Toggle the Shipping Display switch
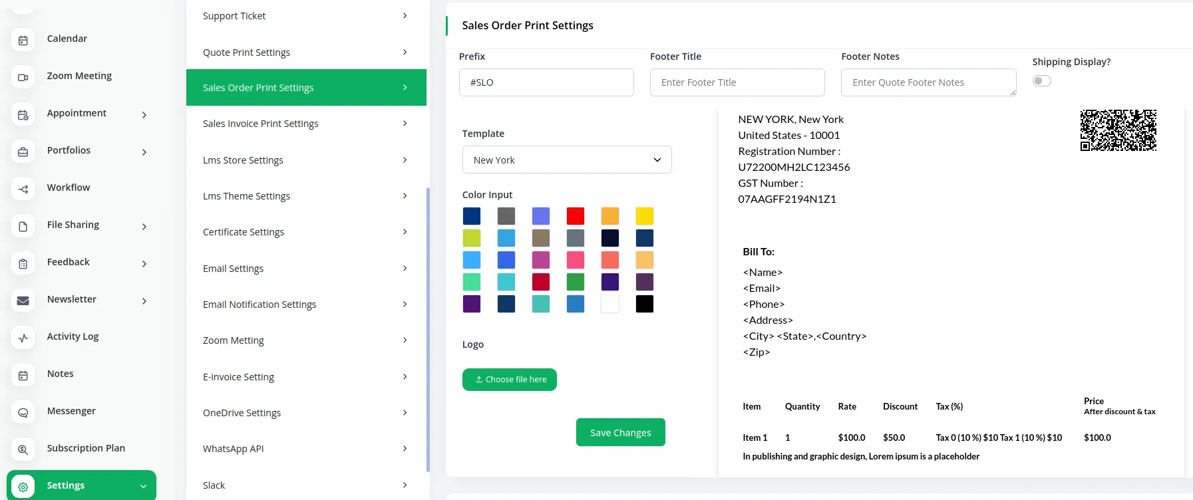Viewport: 1193px width, 500px height. pyautogui.click(x=1041, y=81)
